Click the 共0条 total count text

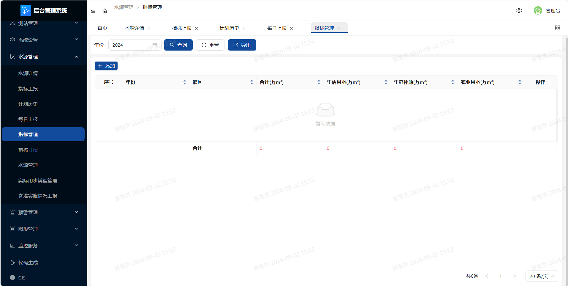(x=472, y=276)
